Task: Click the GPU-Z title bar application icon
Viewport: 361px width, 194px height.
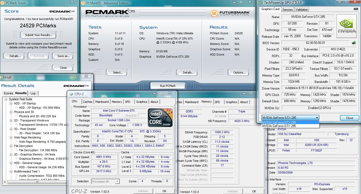Action: 260,3
